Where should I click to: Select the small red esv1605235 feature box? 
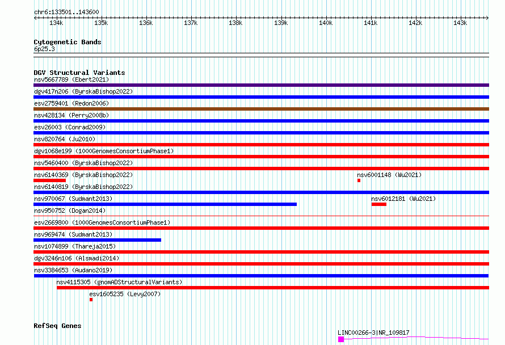click(91, 300)
